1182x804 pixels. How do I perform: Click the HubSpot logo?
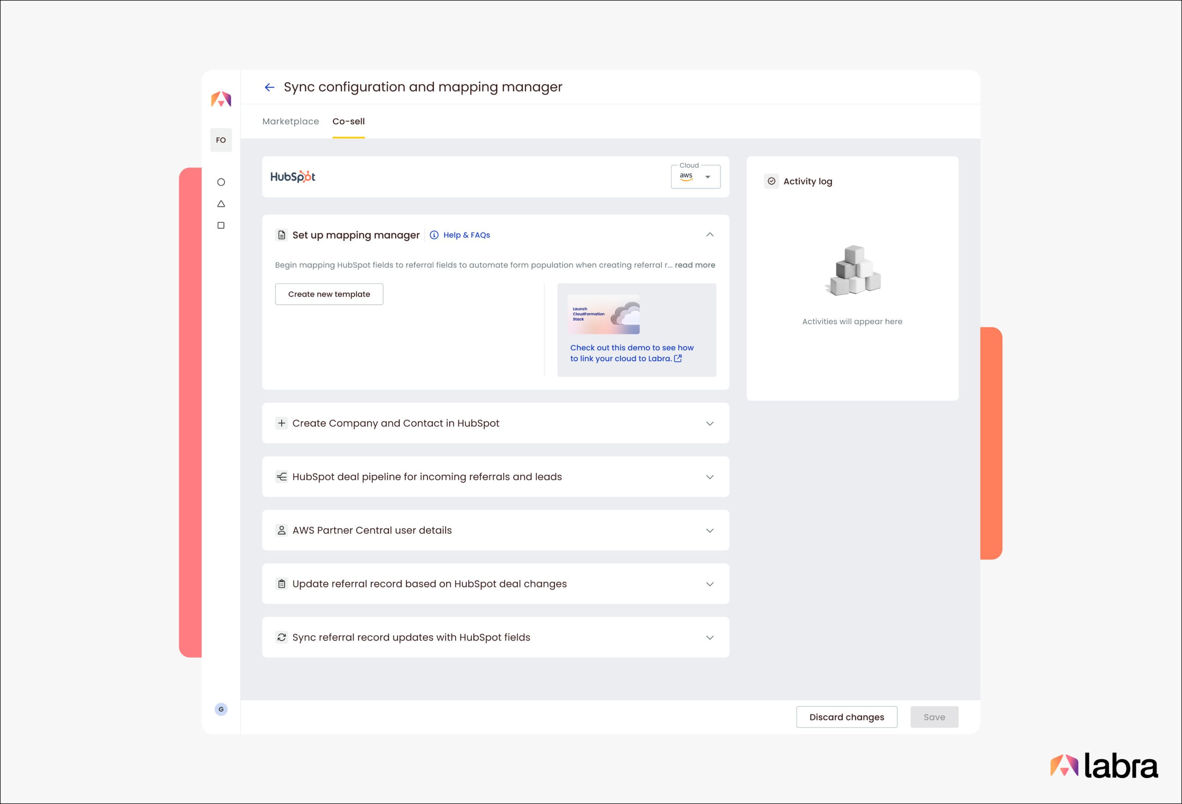(293, 176)
